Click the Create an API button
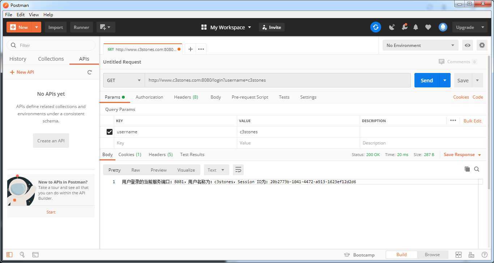Screen dimensions: 494x263 click(x=51, y=141)
